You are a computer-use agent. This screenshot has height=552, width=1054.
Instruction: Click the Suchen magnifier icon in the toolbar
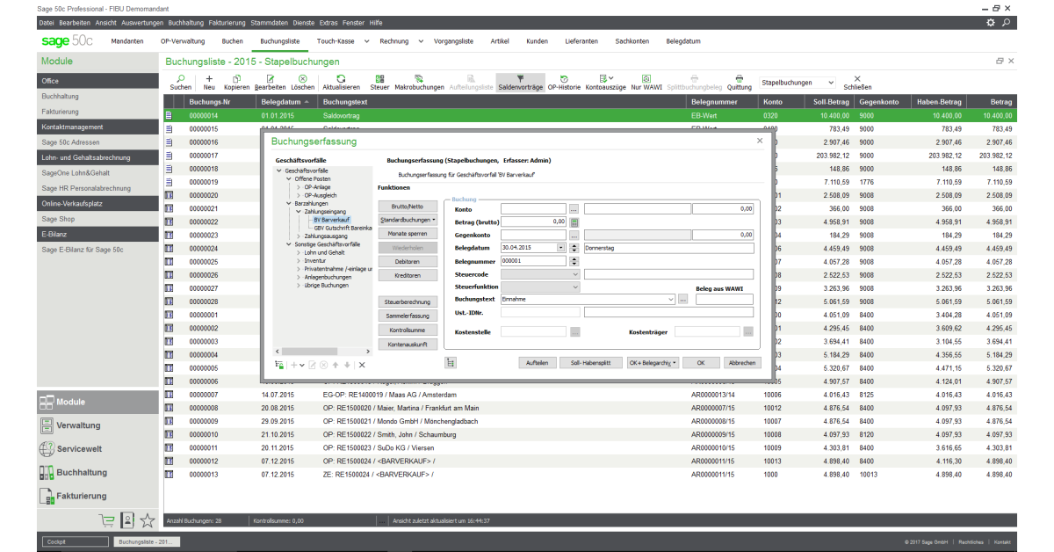(x=180, y=78)
